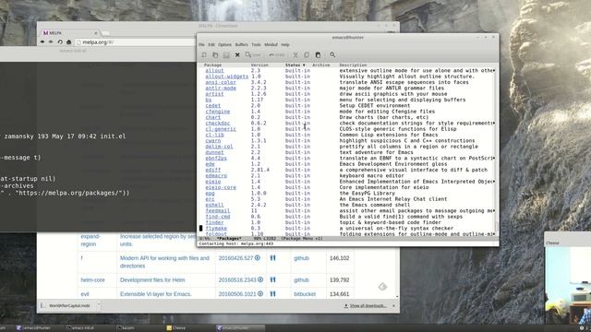Click the scissors Cut icon in Emacs toolbar
This screenshot has width=591, height=332.
pos(295,55)
